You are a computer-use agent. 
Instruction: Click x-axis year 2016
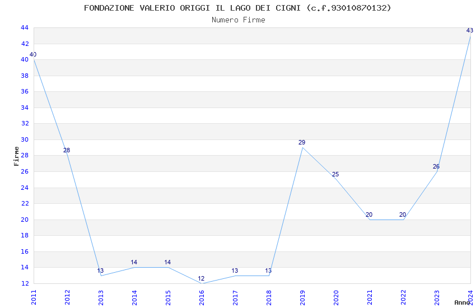[x=202, y=297]
